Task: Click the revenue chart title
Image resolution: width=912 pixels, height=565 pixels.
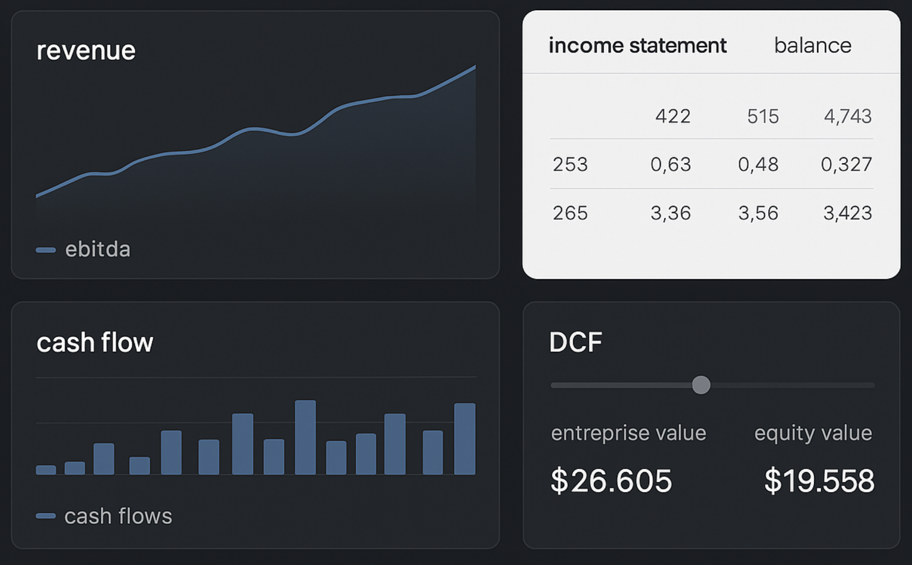Action: pyautogui.click(x=86, y=51)
